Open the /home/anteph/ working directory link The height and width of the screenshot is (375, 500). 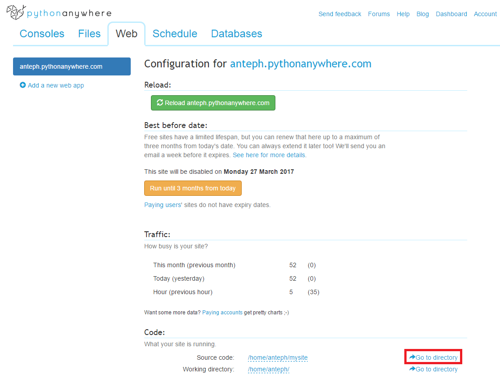269,369
